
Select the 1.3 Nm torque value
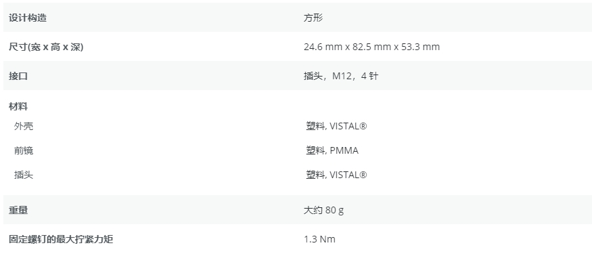(x=319, y=239)
